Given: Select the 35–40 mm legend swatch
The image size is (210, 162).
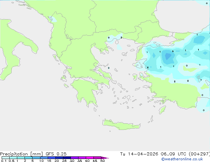Looking at the screenshot, I should (82, 158).
